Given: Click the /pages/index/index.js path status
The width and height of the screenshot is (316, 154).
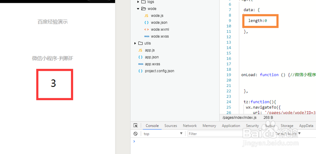Looking at the screenshot, I should pos(240,117).
